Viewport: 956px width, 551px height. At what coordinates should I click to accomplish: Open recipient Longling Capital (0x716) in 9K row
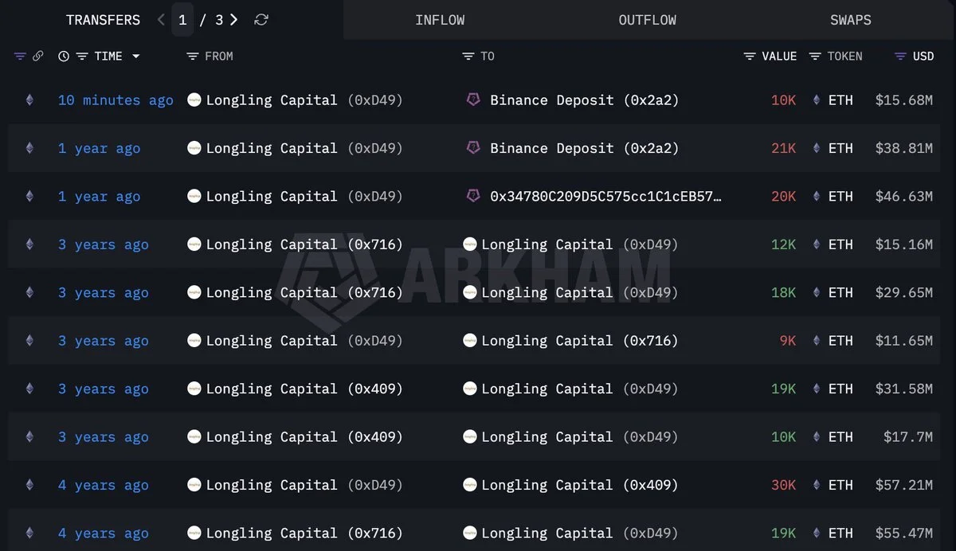[x=580, y=341]
